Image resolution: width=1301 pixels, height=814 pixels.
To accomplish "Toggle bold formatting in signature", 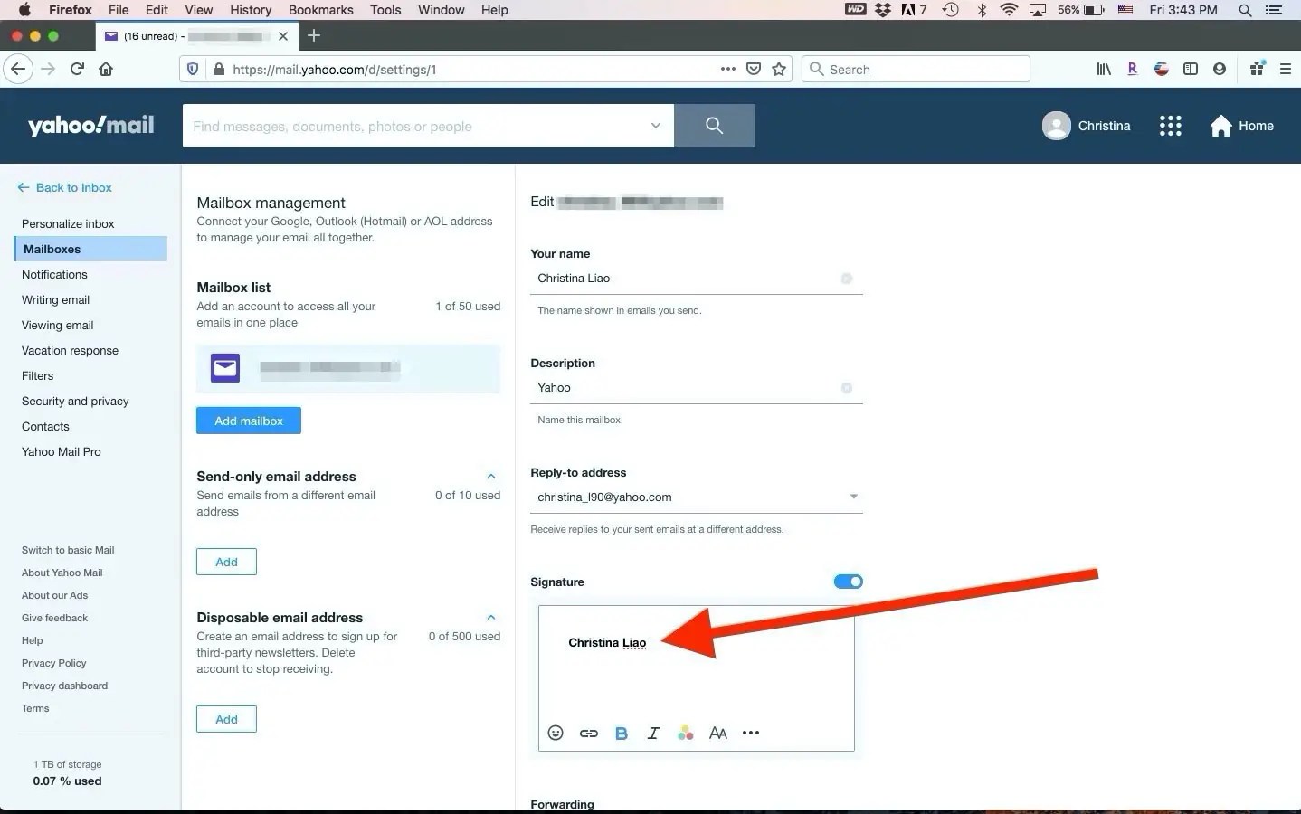I will [x=621, y=733].
